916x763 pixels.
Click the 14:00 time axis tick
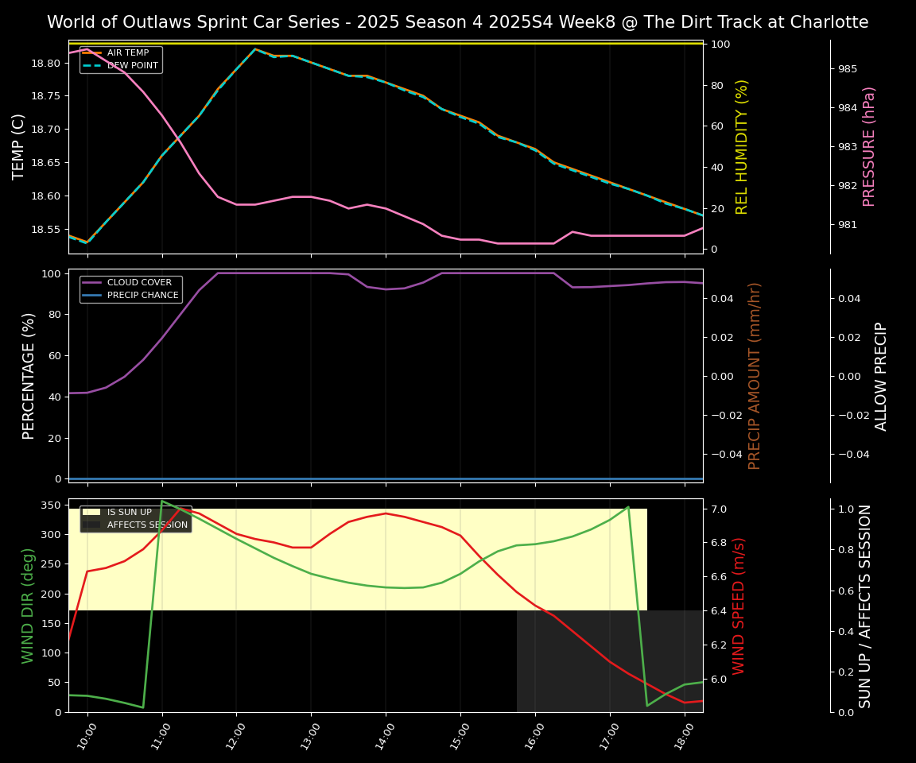tap(385, 732)
